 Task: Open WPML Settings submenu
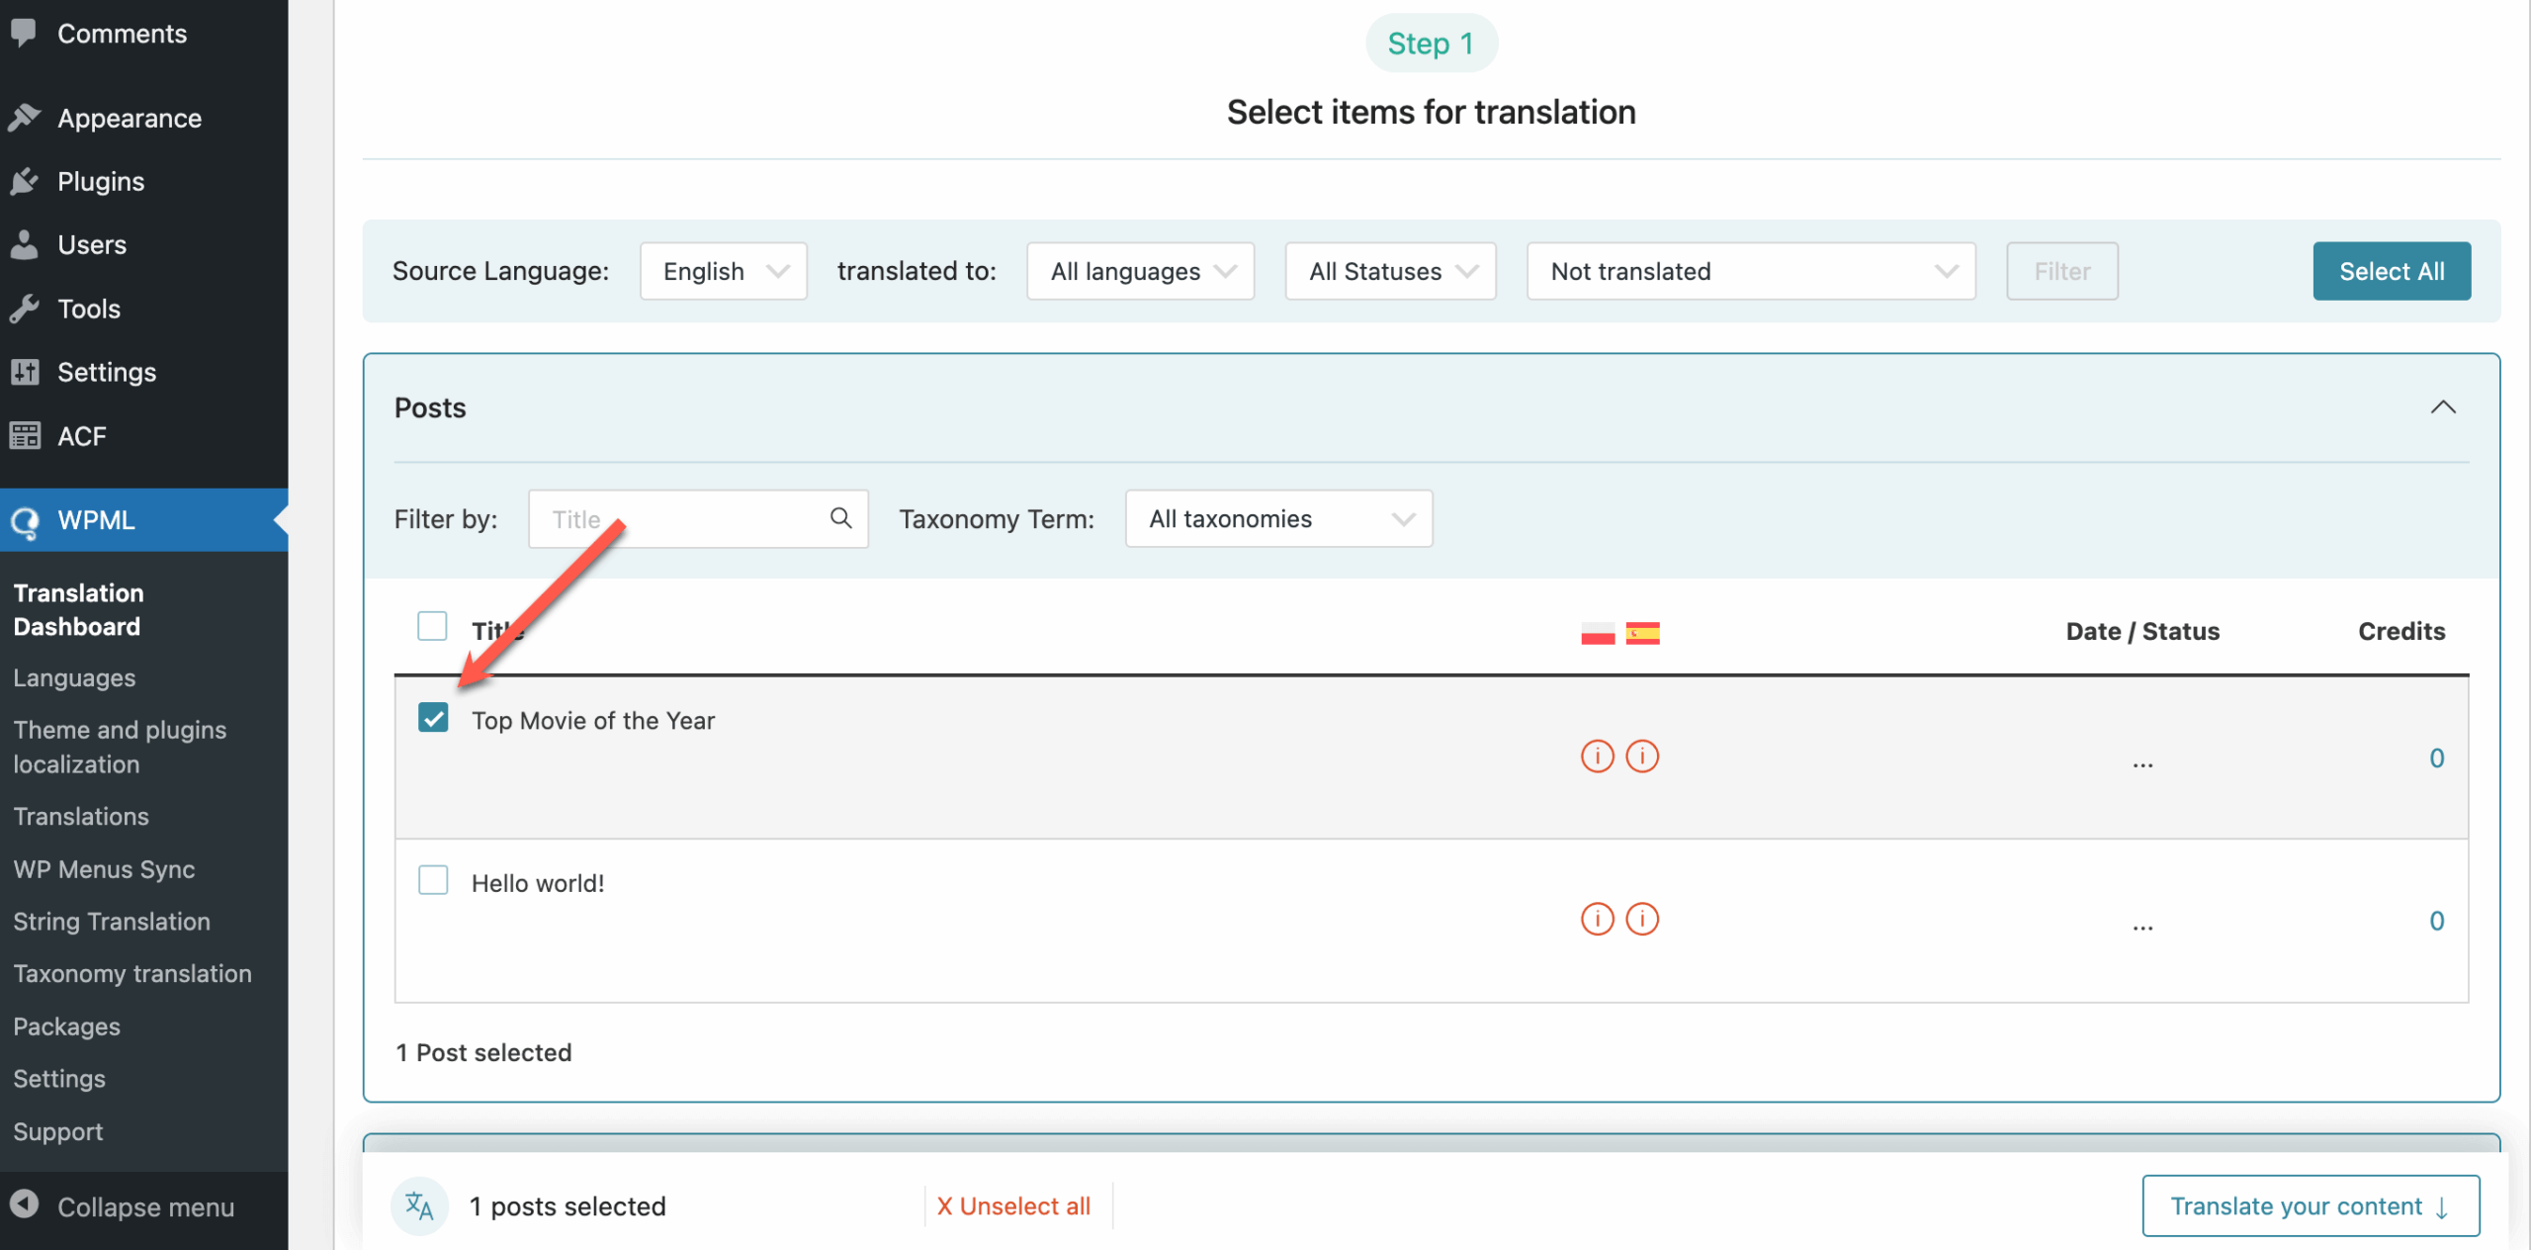point(59,1079)
